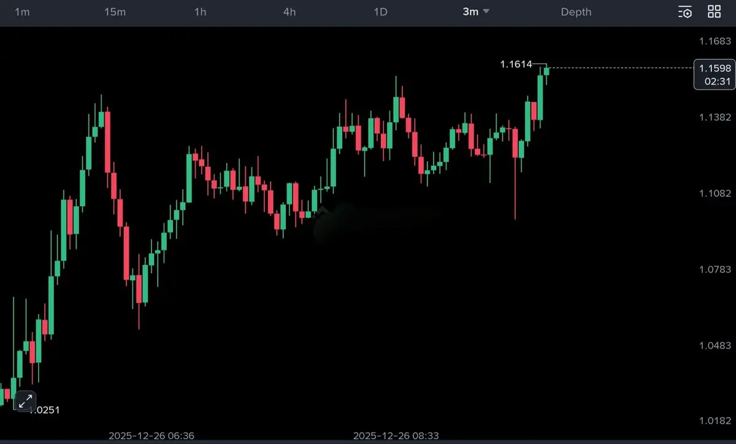
Task: Click the 1.0783 price axis label
Action: point(715,269)
